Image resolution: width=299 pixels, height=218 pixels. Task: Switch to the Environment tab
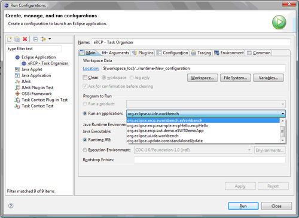pyautogui.click(x=229, y=53)
